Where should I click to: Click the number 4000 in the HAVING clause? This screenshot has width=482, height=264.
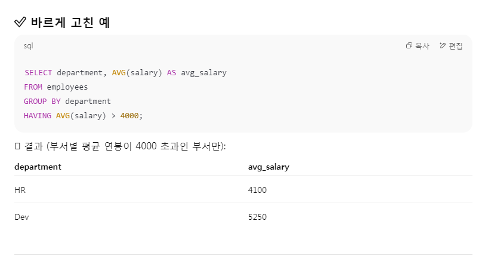129,116
